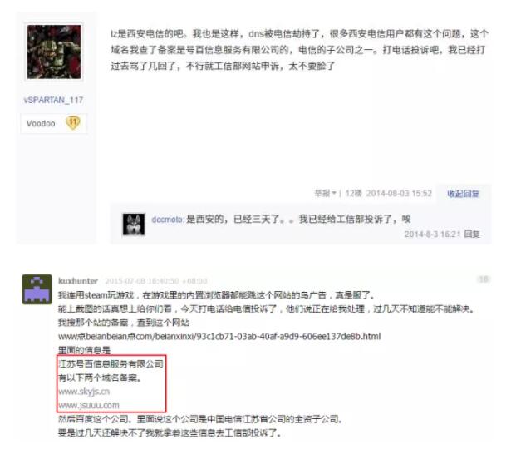Visit the vSPARTAN_117 user profile link
The width and height of the screenshot is (511, 454).
pyautogui.click(x=53, y=100)
